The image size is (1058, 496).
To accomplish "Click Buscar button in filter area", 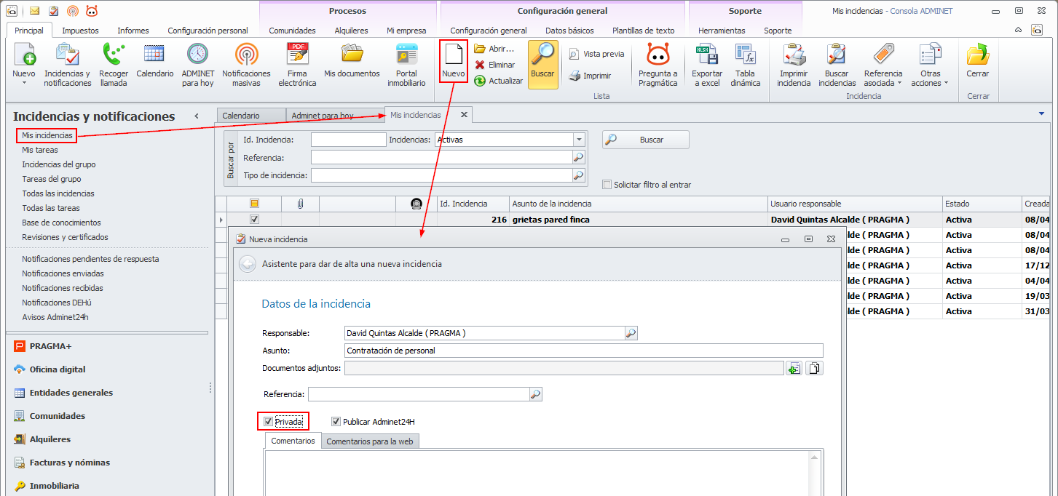I will tap(645, 140).
